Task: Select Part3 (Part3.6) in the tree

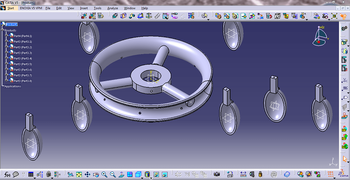Action: (23, 70)
